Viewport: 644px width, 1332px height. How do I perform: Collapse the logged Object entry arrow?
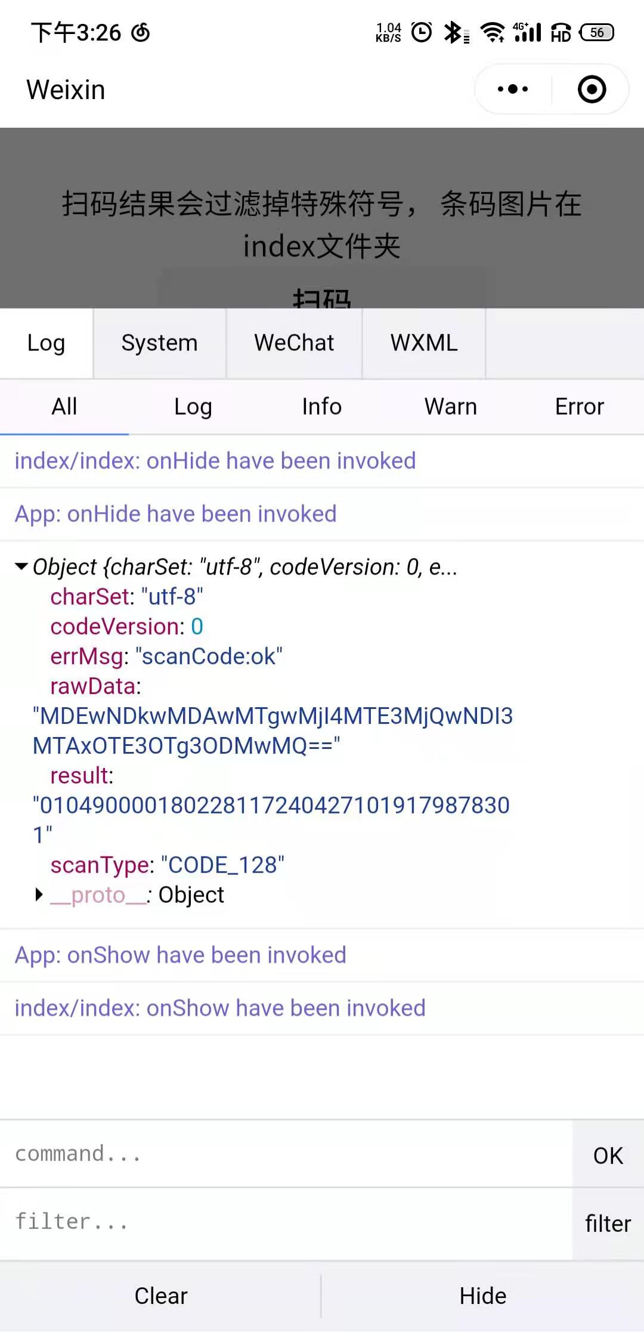21,566
